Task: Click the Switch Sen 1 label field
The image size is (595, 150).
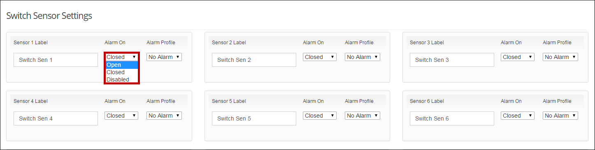Action: [x=56, y=60]
